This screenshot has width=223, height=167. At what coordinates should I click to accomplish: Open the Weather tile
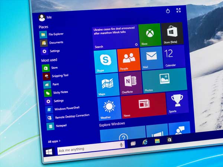109,108
